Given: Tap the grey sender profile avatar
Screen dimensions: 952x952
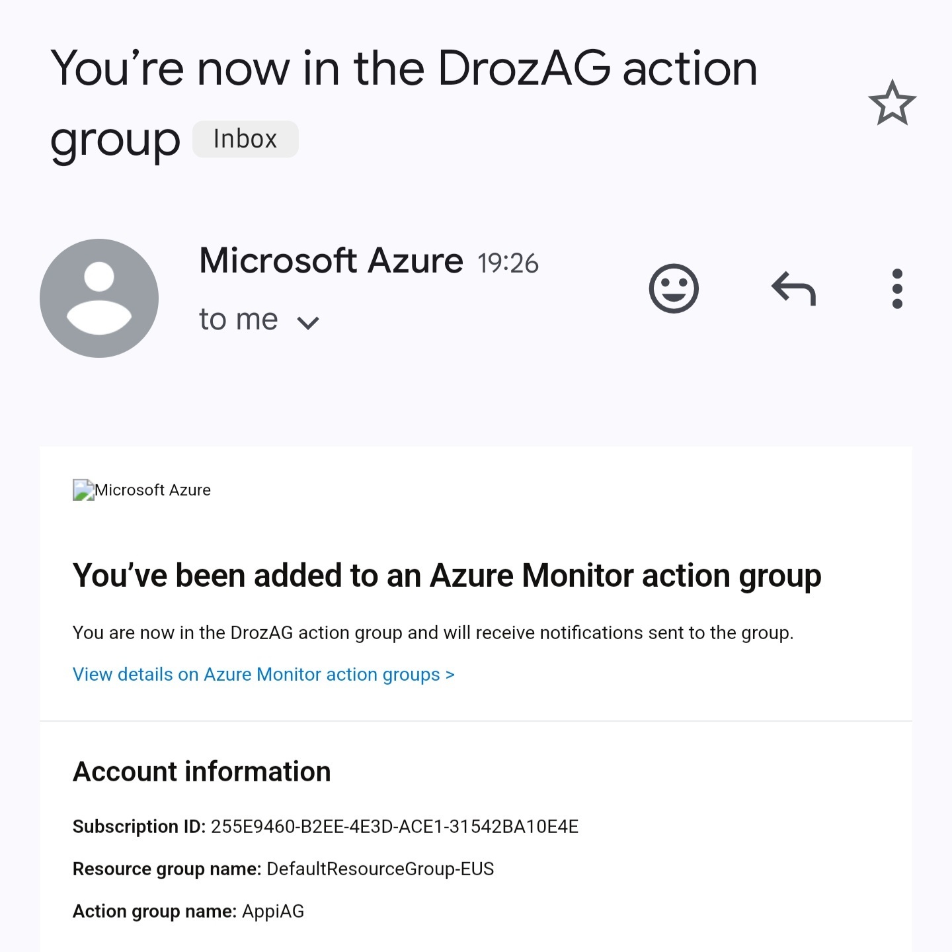Looking at the screenshot, I should [99, 298].
